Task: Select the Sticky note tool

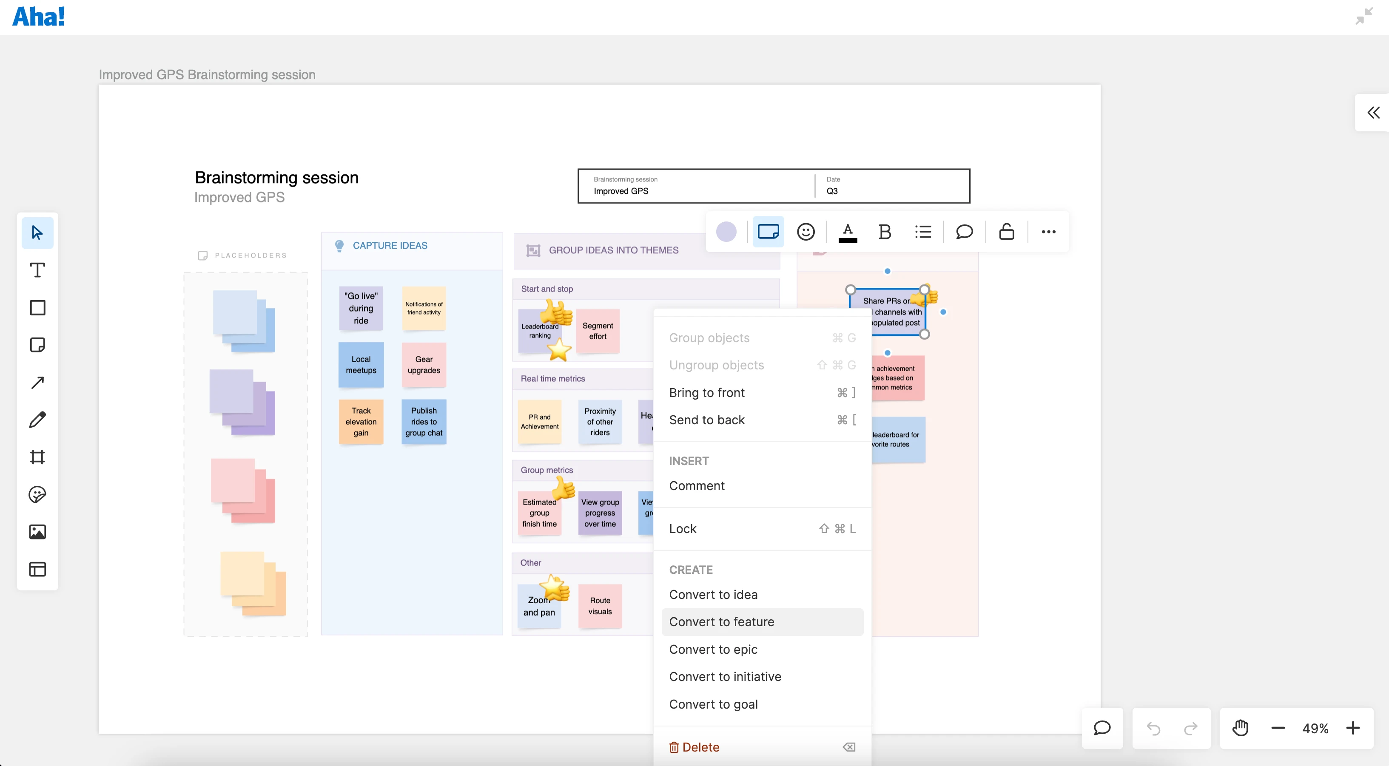Action: coord(37,345)
